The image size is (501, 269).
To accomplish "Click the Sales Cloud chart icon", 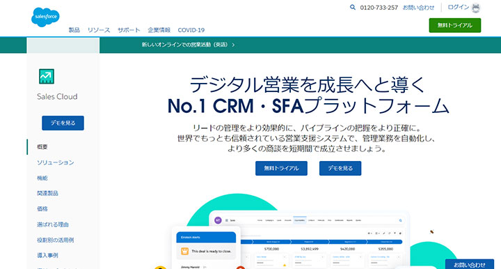I will point(47,77).
